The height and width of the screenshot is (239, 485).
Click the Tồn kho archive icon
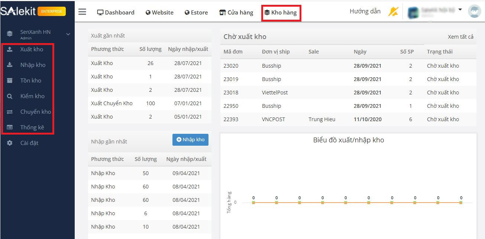pos(10,81)
